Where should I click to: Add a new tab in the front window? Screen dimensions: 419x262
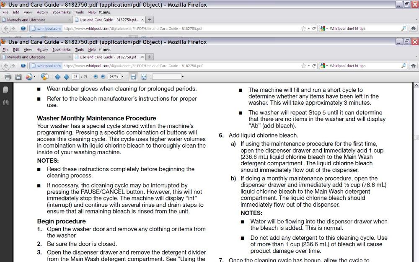tap(150, 57)
